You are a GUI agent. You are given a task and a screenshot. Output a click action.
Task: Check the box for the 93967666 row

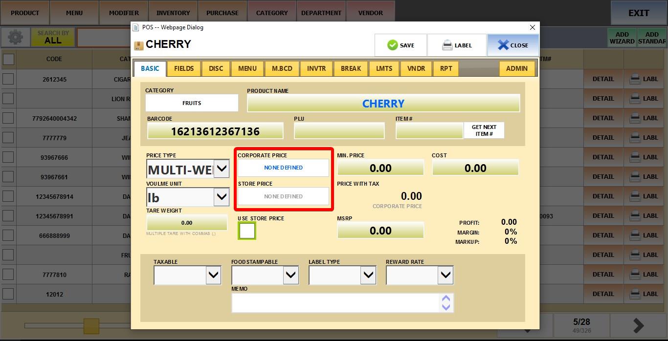point(8,157)
